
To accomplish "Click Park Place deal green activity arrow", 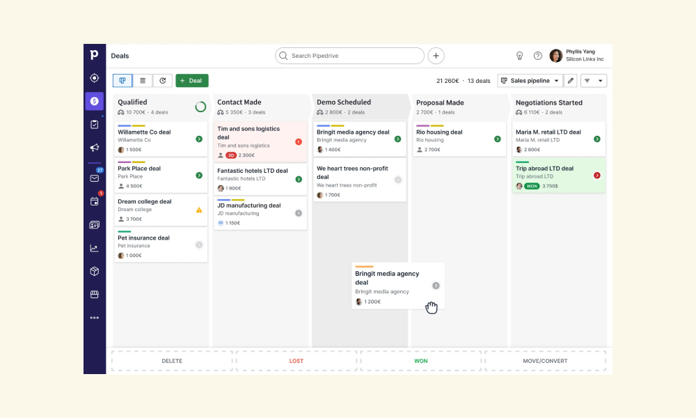I will pos(199,176).
